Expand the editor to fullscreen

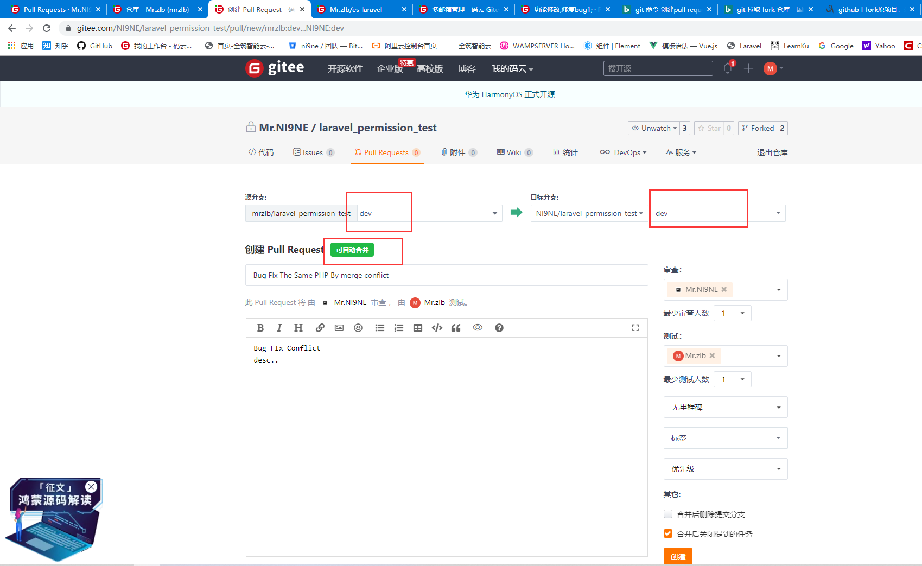pos(635,328)
